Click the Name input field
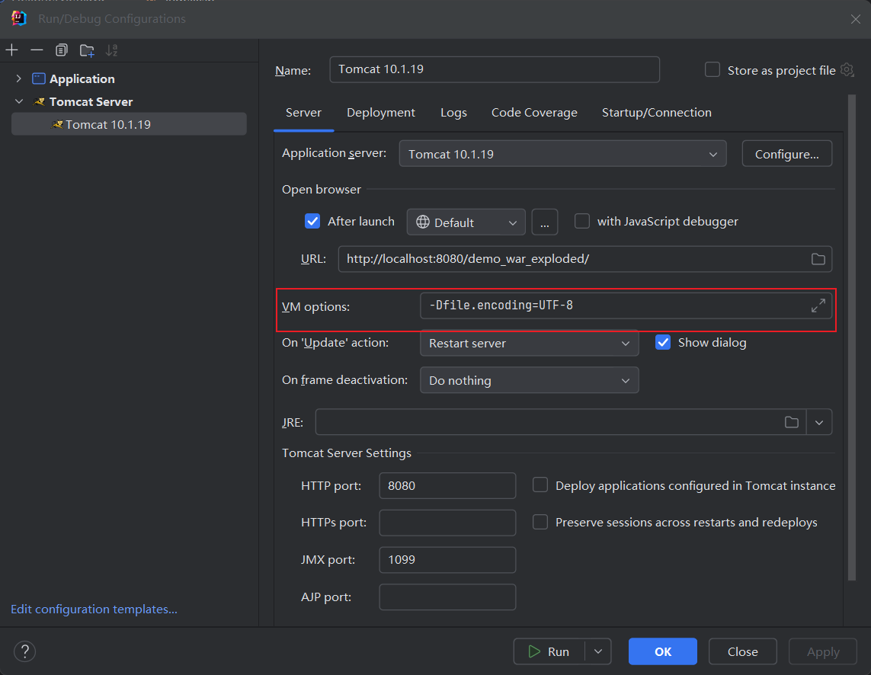 coord(495,69)
